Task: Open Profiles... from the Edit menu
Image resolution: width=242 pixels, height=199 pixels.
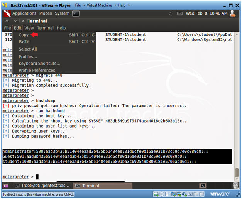Action: click(x=54, y=57)
